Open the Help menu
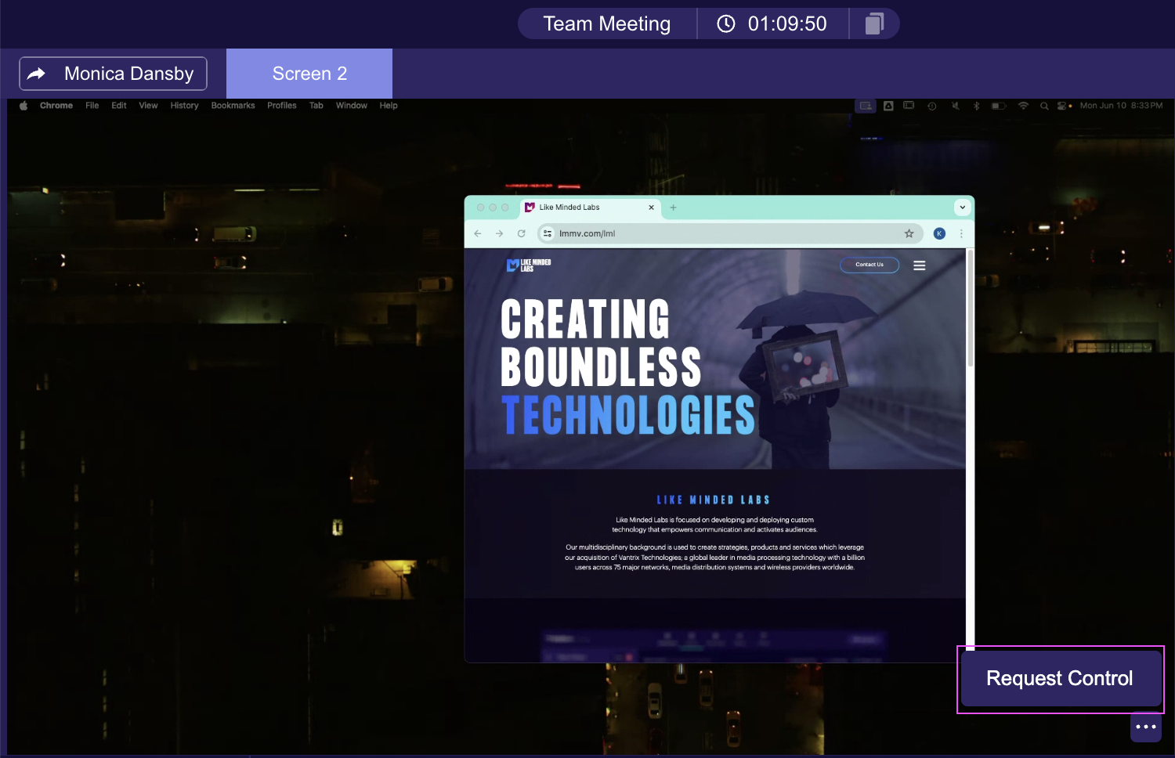 (389, 106)
